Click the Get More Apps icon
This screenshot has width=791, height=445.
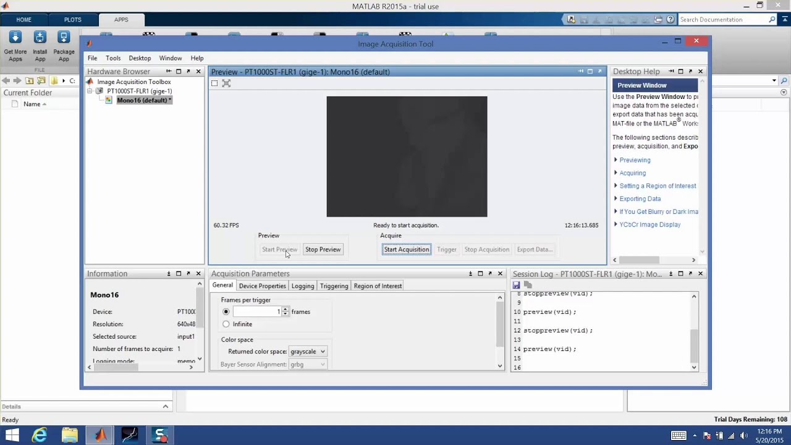pyautogui.click(x=15, y=37)
